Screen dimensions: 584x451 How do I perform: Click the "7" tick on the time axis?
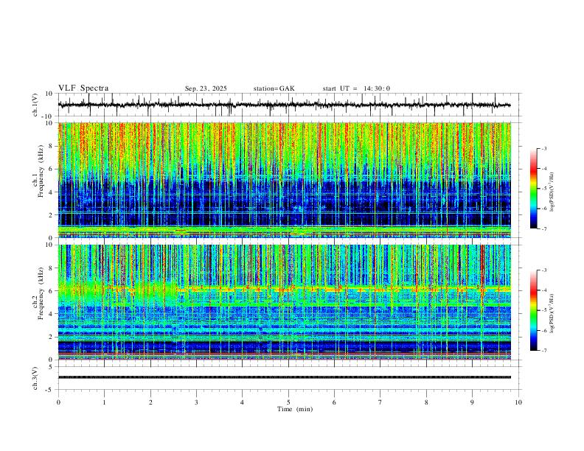[x=380, y=402]
